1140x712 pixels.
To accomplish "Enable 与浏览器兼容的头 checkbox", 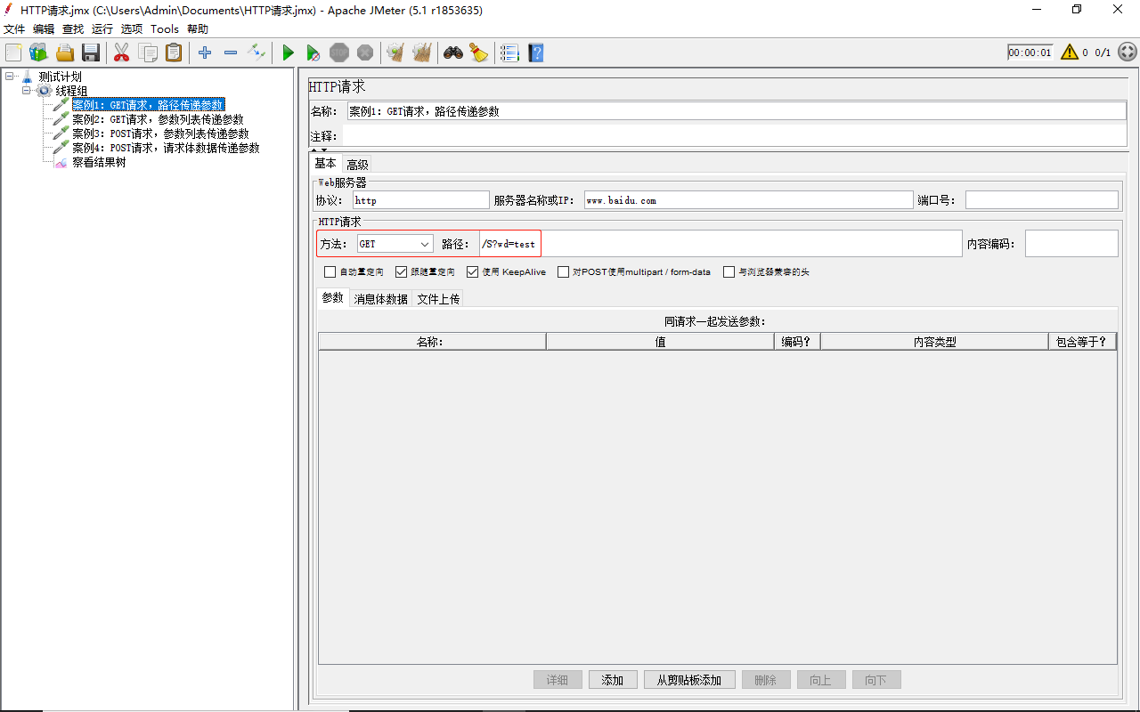I will click(729, 272).
